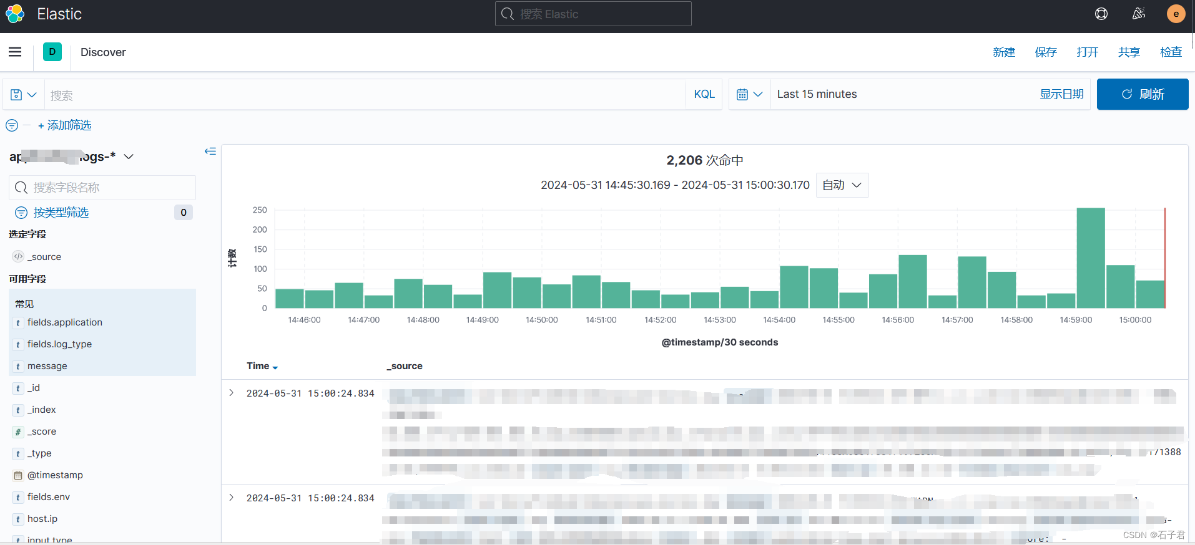The image size is (1195, 545).
Task: Click the Discover breadcrumb
Action: coord(103,52)
